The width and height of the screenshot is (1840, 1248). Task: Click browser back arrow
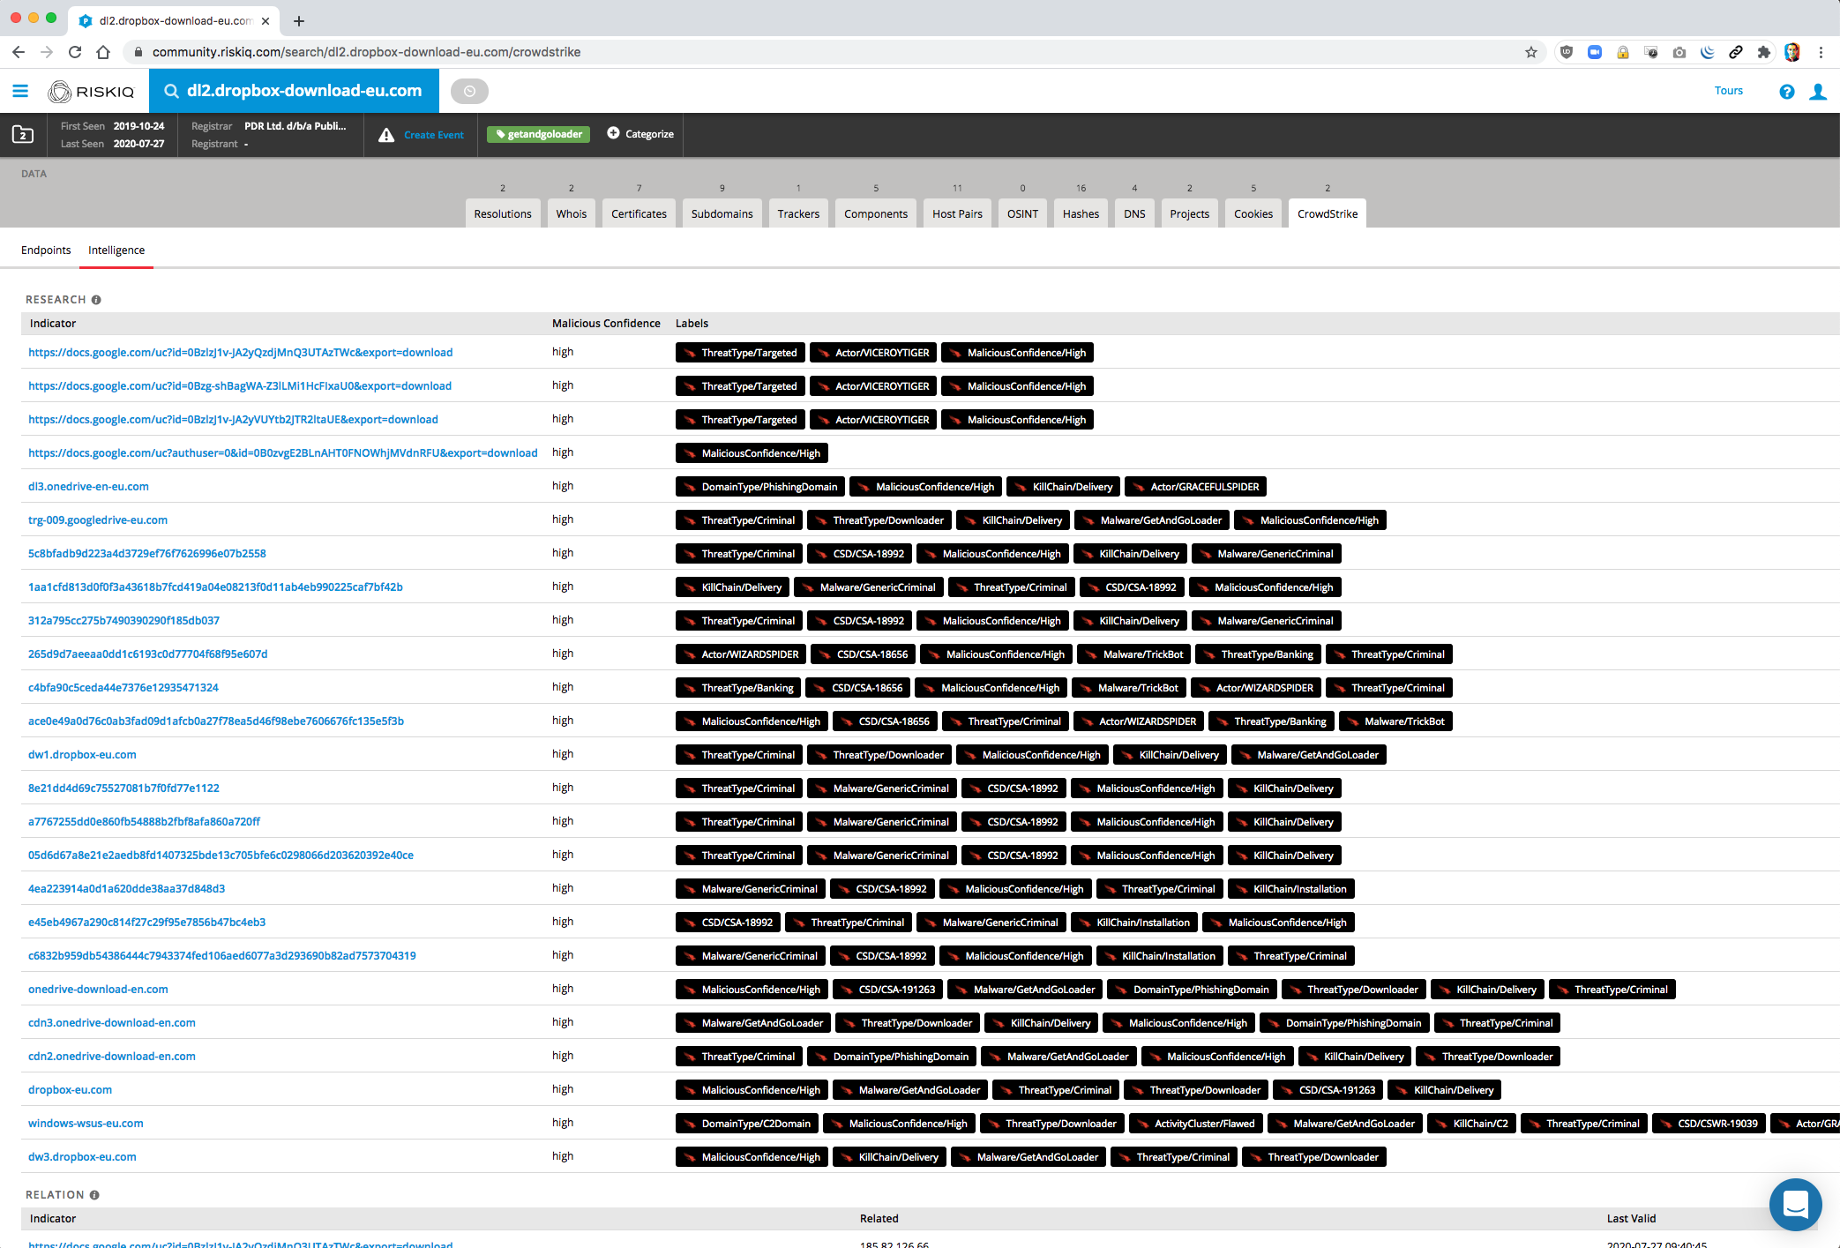click(x=19, y=52)
